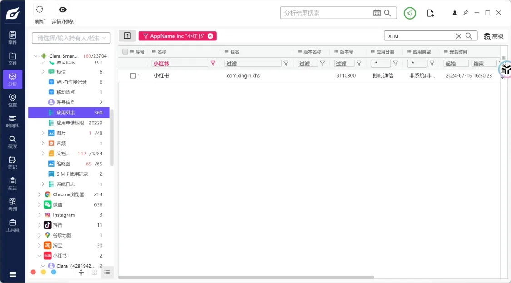Screen dimensions: 511x283
Task: Select 谷歌地图 in tree
Action: click(x=62, y=235)
